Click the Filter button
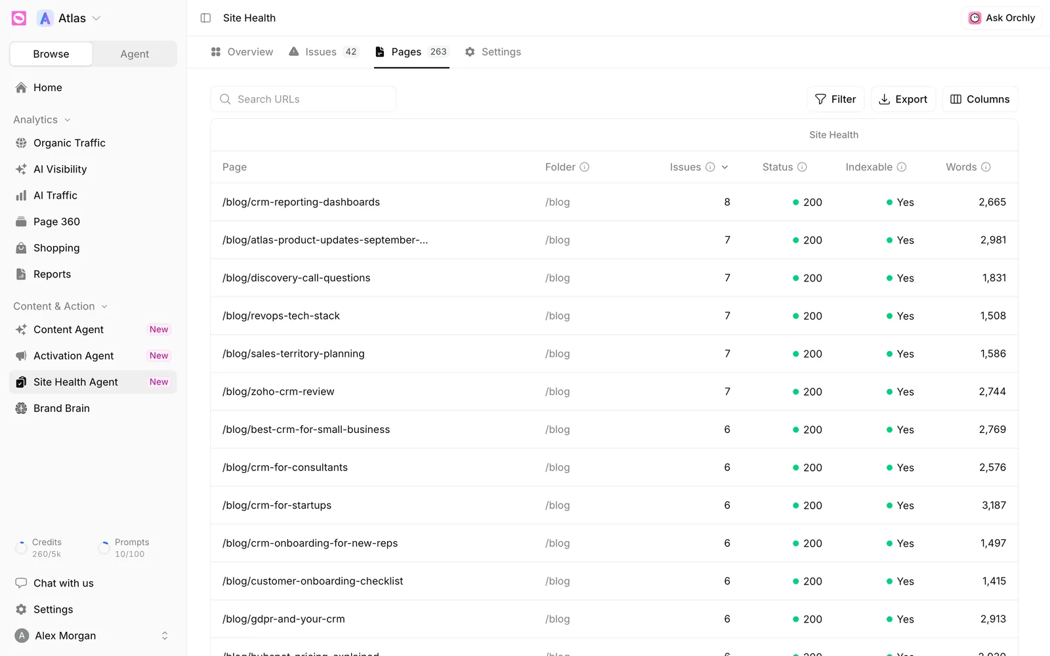The height and width of the screenshot is (656, 1050). (x=835, y=99)
